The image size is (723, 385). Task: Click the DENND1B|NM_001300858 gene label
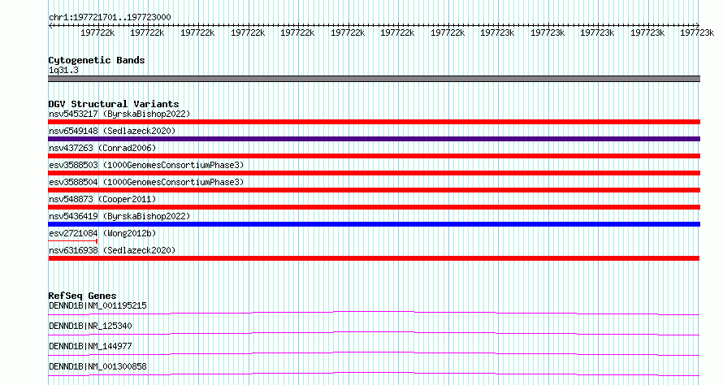[x=97, y=366]
